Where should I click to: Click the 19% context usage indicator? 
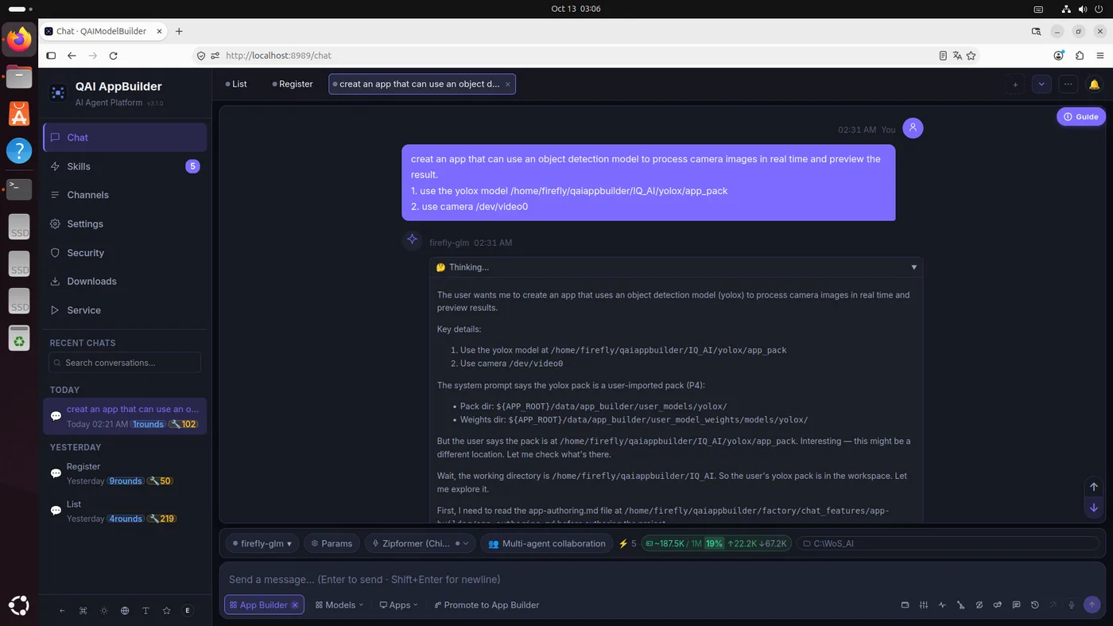click(714, 544)
